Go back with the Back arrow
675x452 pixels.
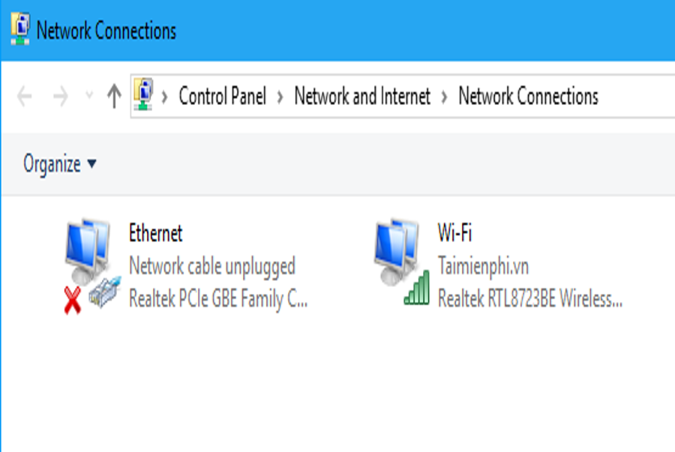click(x=25, y=96)
